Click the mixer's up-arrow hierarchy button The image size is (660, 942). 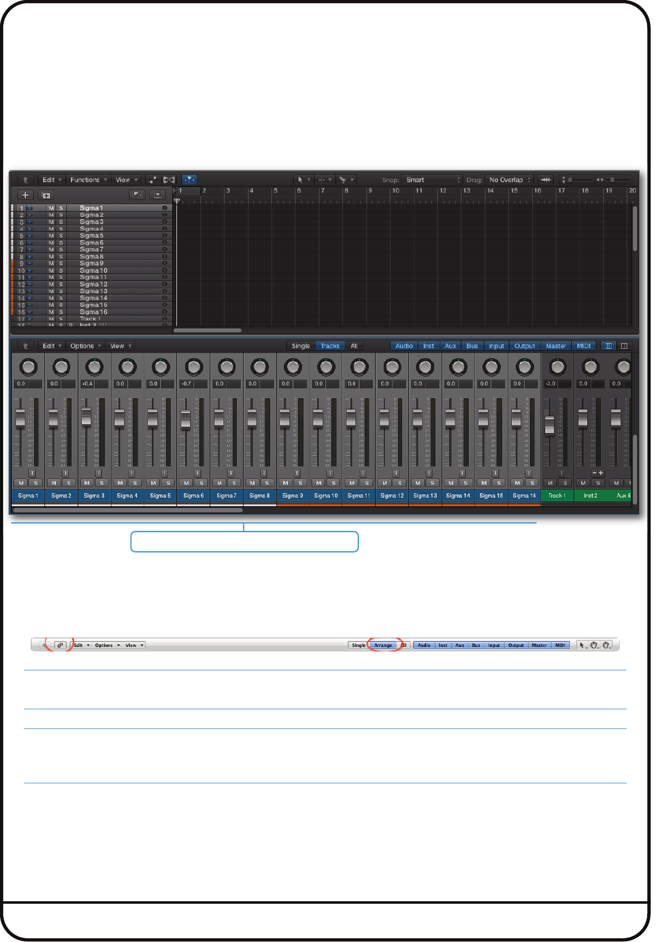click(25, 346)
